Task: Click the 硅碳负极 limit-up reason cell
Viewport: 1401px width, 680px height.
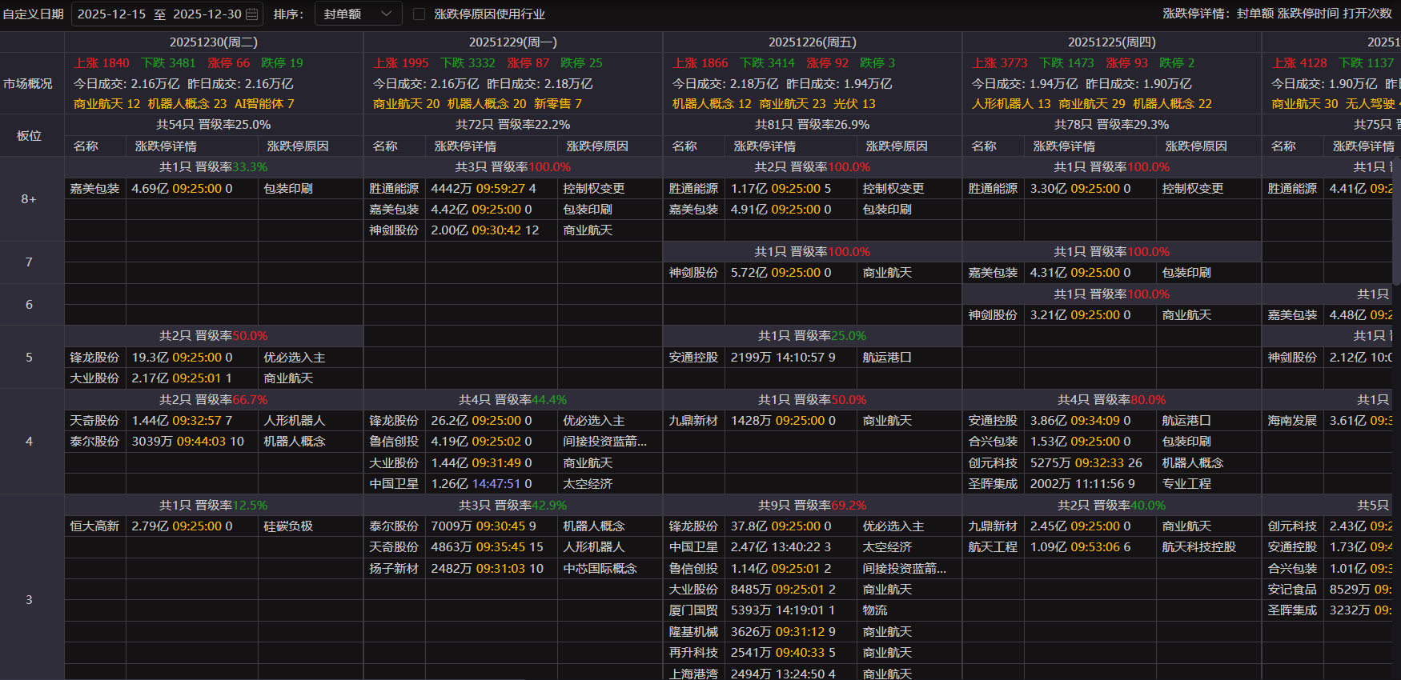Action: 288,526
